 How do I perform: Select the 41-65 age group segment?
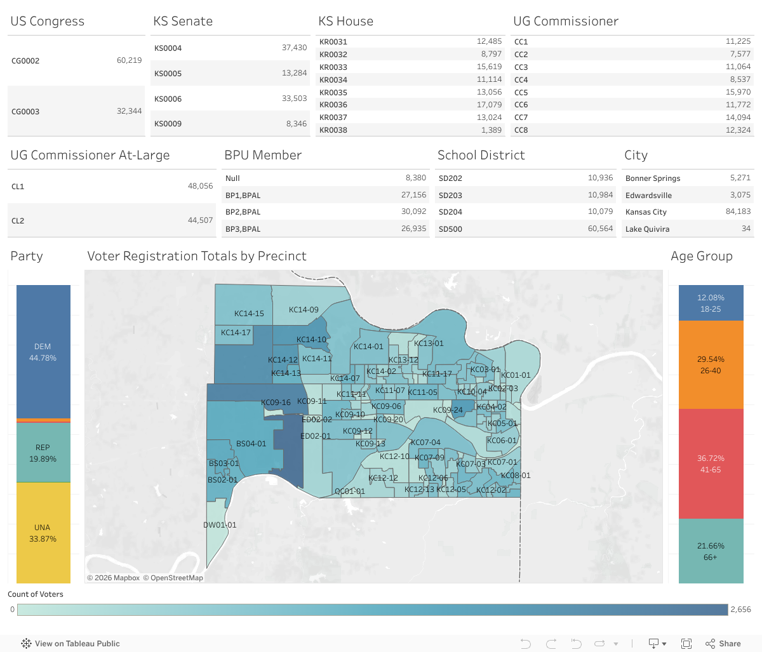(711, 463)
